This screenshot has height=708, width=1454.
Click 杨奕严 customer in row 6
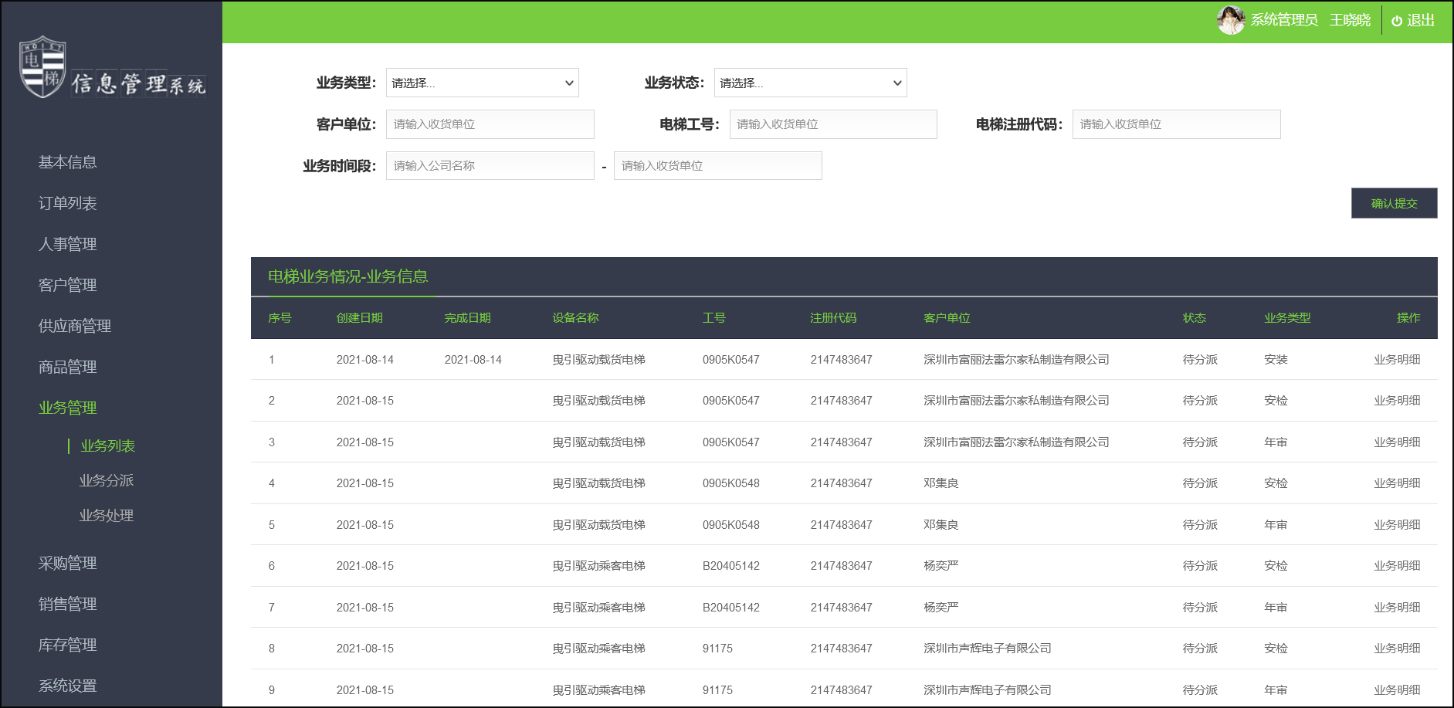pyautogui.click(x=941, y=566)
